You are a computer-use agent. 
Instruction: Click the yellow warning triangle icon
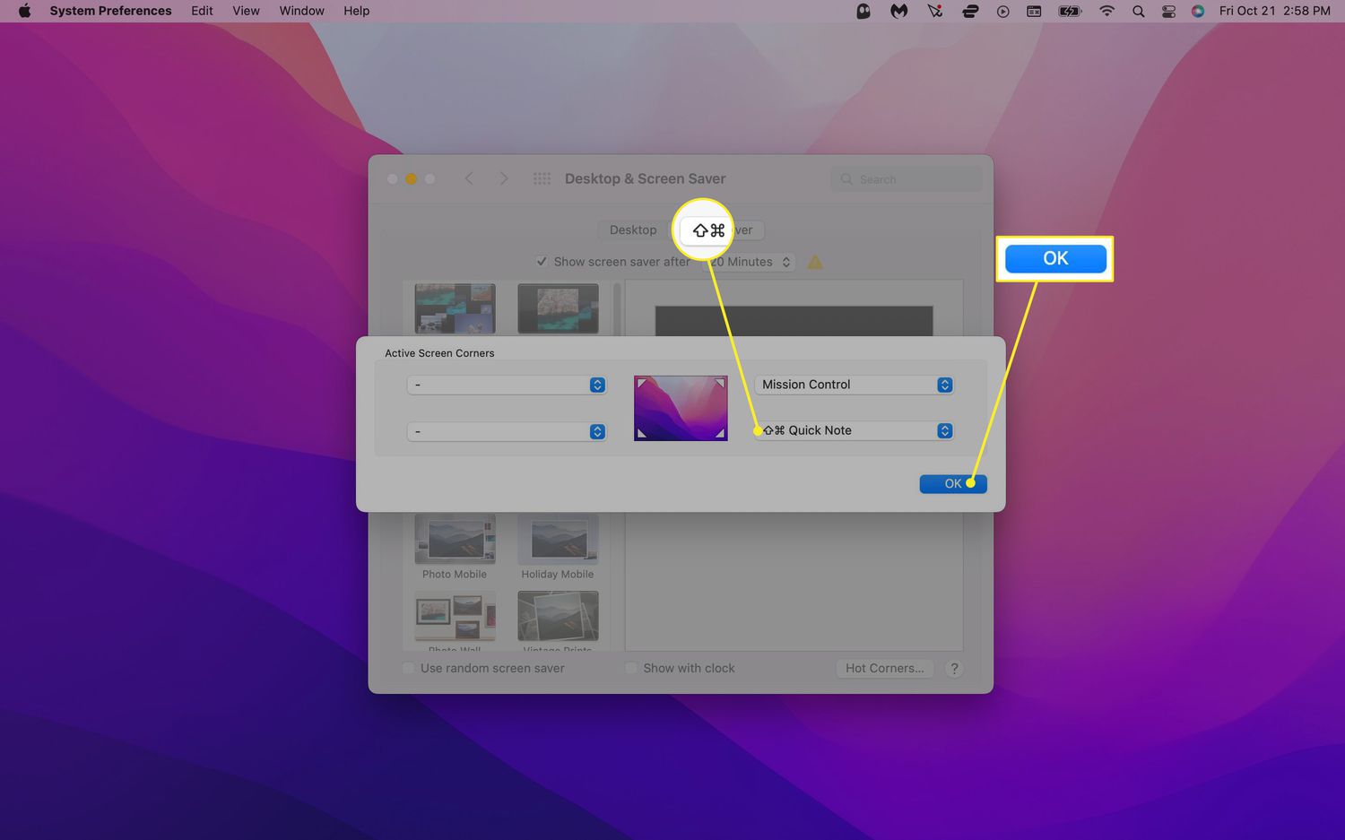815,262
